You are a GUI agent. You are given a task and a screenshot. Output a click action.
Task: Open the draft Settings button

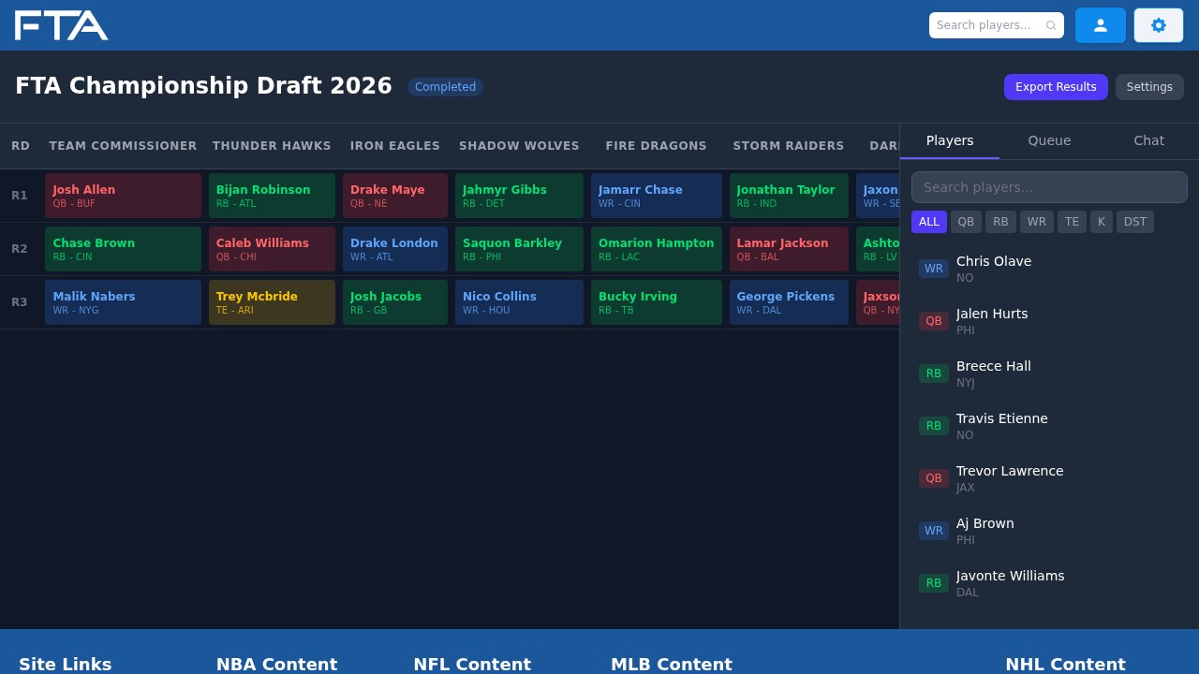coord(1149,87)
